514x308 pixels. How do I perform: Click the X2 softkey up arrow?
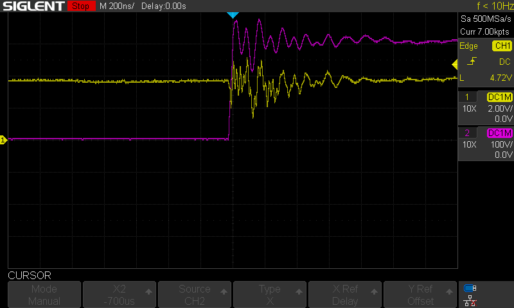click(x=148, y=291)
